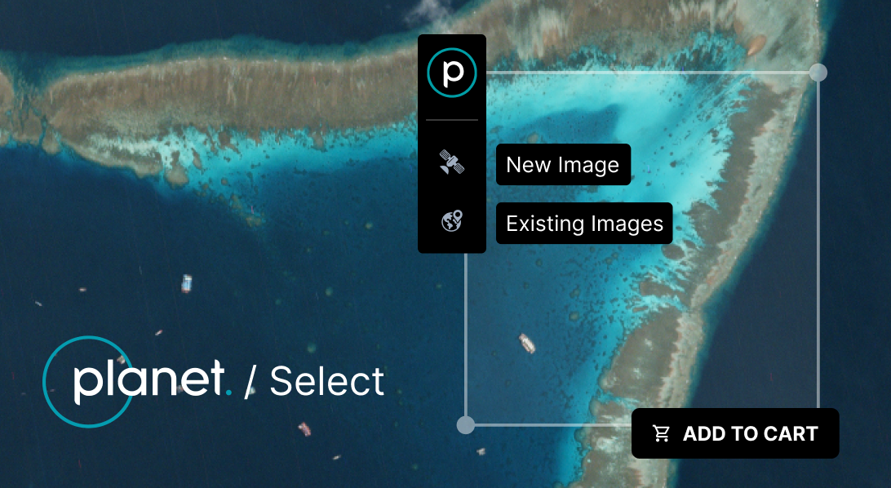The width and height of the screenshot is (891, 488).
Task: Grab the bottom-left corner handle of selection box
Action: tap(466, 425)
